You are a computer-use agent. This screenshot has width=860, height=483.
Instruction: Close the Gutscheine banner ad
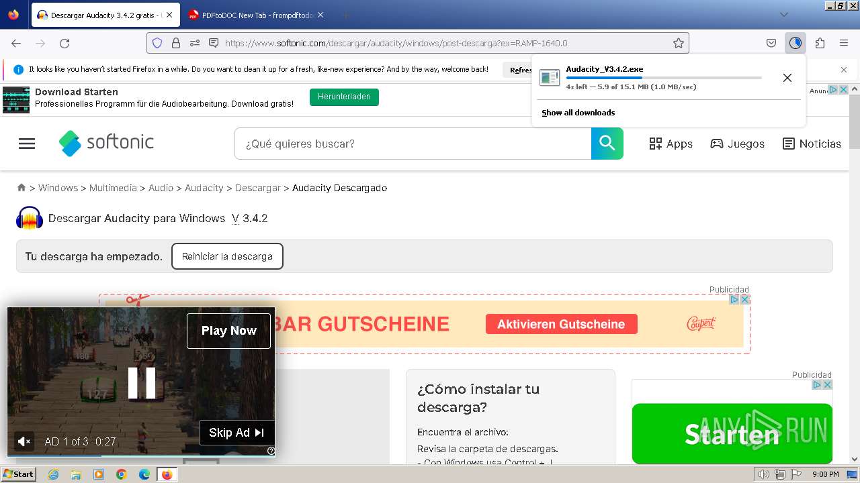coord(744,300)
